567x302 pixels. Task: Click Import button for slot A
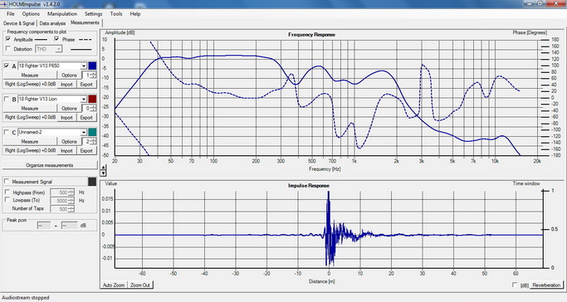click(66, 84)
